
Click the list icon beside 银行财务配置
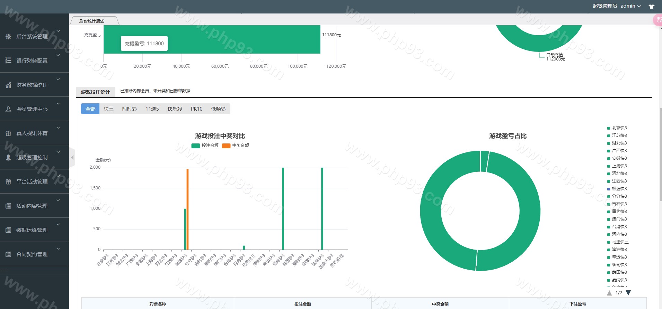[x=8, y=60]
